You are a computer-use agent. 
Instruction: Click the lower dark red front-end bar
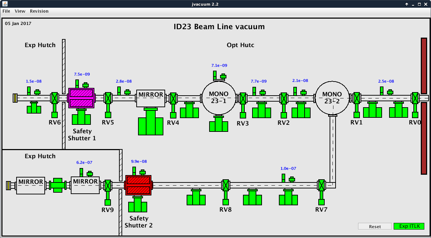tap(424, 138)
